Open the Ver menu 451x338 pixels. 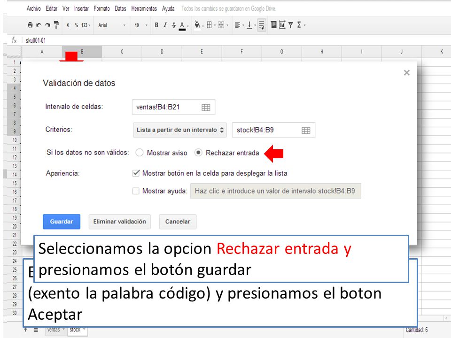coord(66,8)
